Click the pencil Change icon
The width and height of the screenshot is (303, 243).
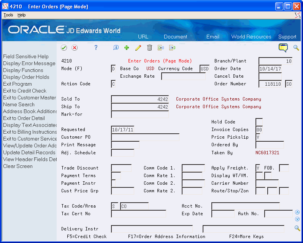click(x=138, y=48)
